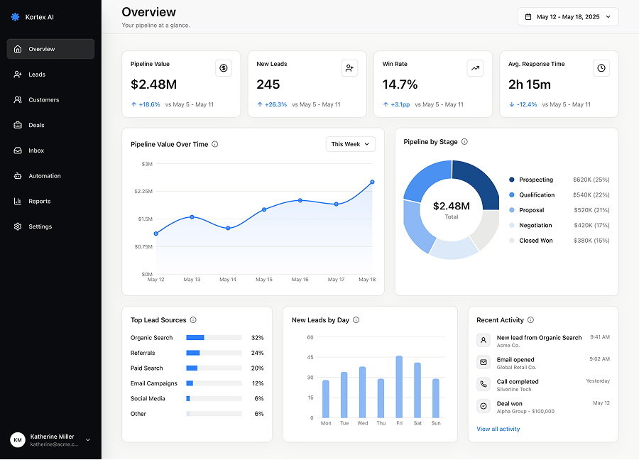Click the calendar icon in date range picker

coord(528,17)
